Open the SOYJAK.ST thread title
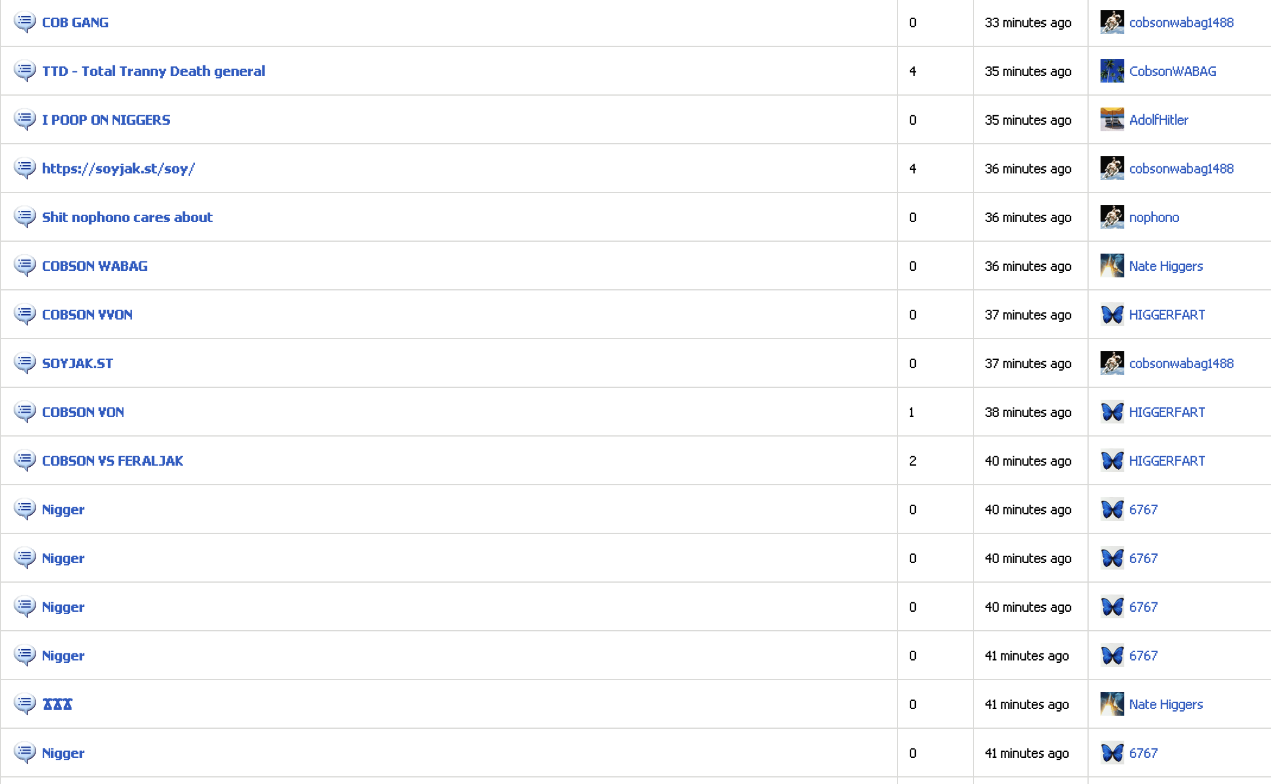This screenshot has height=784, width=1271. pos(77,363)
